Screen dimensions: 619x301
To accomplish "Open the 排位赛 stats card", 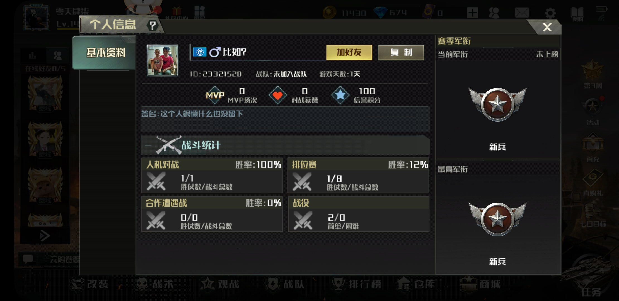I will 358,175.
